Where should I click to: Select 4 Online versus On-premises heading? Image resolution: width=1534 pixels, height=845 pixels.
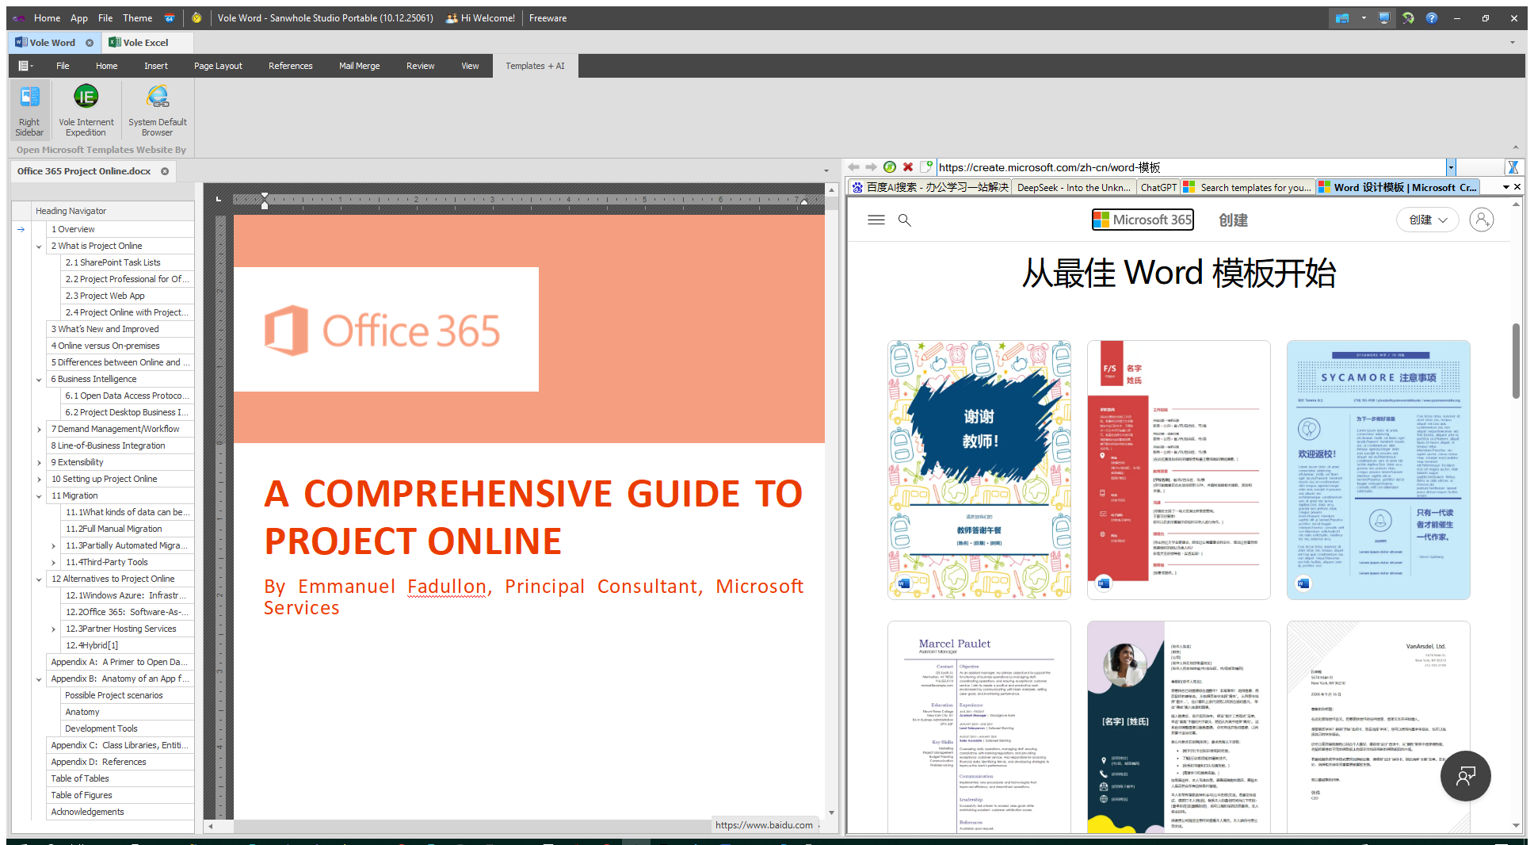point(120,346)
